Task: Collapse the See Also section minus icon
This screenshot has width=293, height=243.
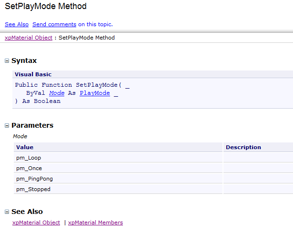Action: point(7,212)
